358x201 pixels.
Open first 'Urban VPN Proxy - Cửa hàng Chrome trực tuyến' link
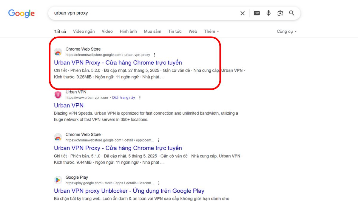point(118,63)
